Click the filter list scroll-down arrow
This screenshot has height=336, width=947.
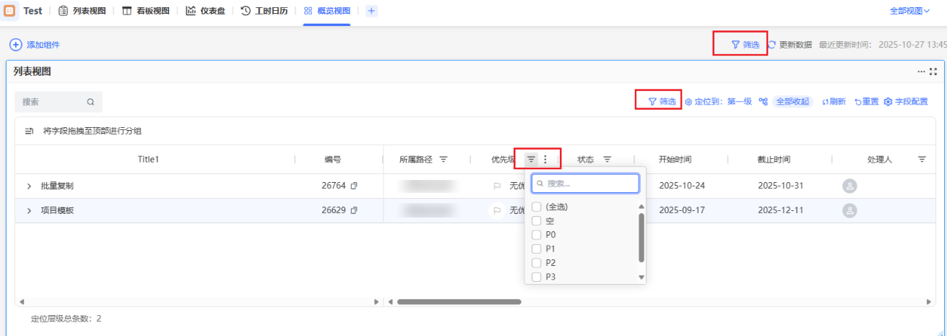click(641, 277)
